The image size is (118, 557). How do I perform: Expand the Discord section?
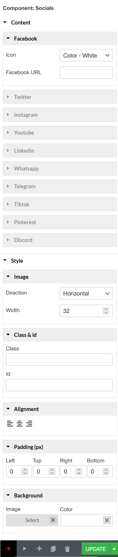pyautogui.click(x=60, y=240)
